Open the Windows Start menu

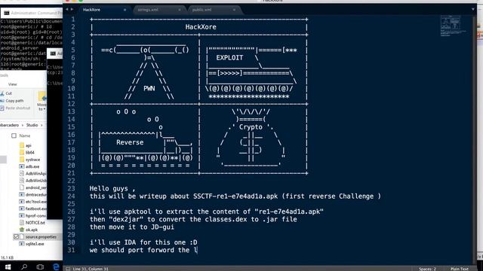coord(8,266)
